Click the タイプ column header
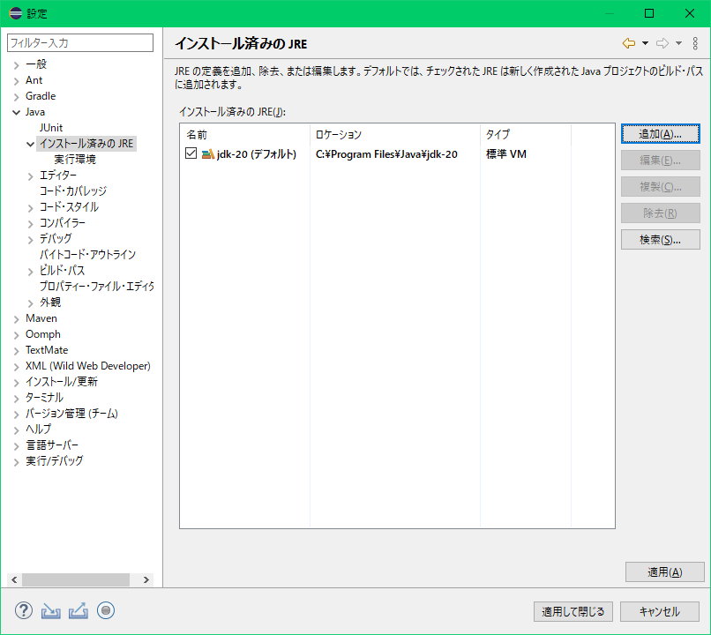The image size is (711, 635). coord(526,135)
